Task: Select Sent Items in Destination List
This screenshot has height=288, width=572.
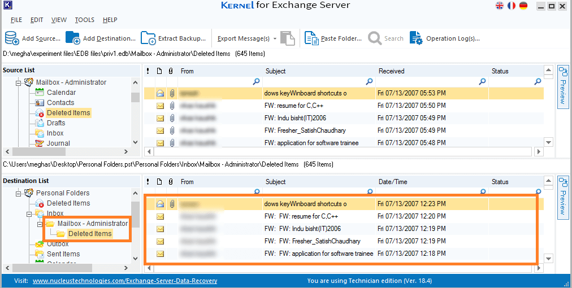Action: (x=63, y=254)
